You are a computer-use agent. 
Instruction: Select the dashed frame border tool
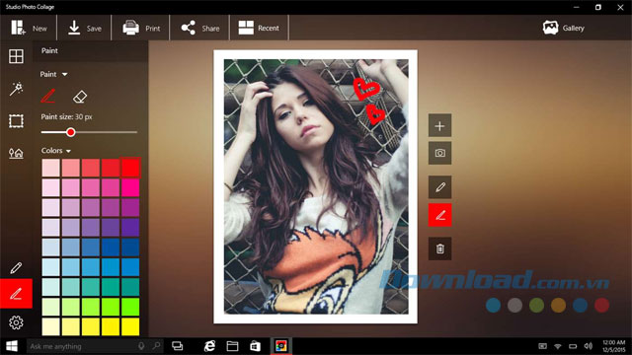(16, 120)
